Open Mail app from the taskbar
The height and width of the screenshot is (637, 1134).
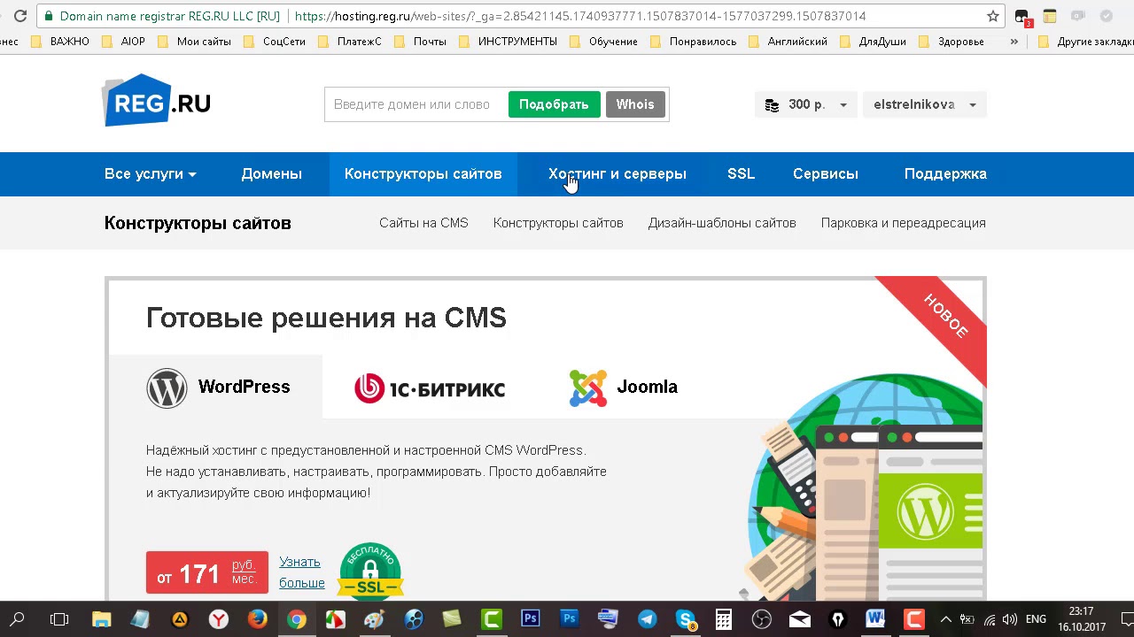pos(800,619)
